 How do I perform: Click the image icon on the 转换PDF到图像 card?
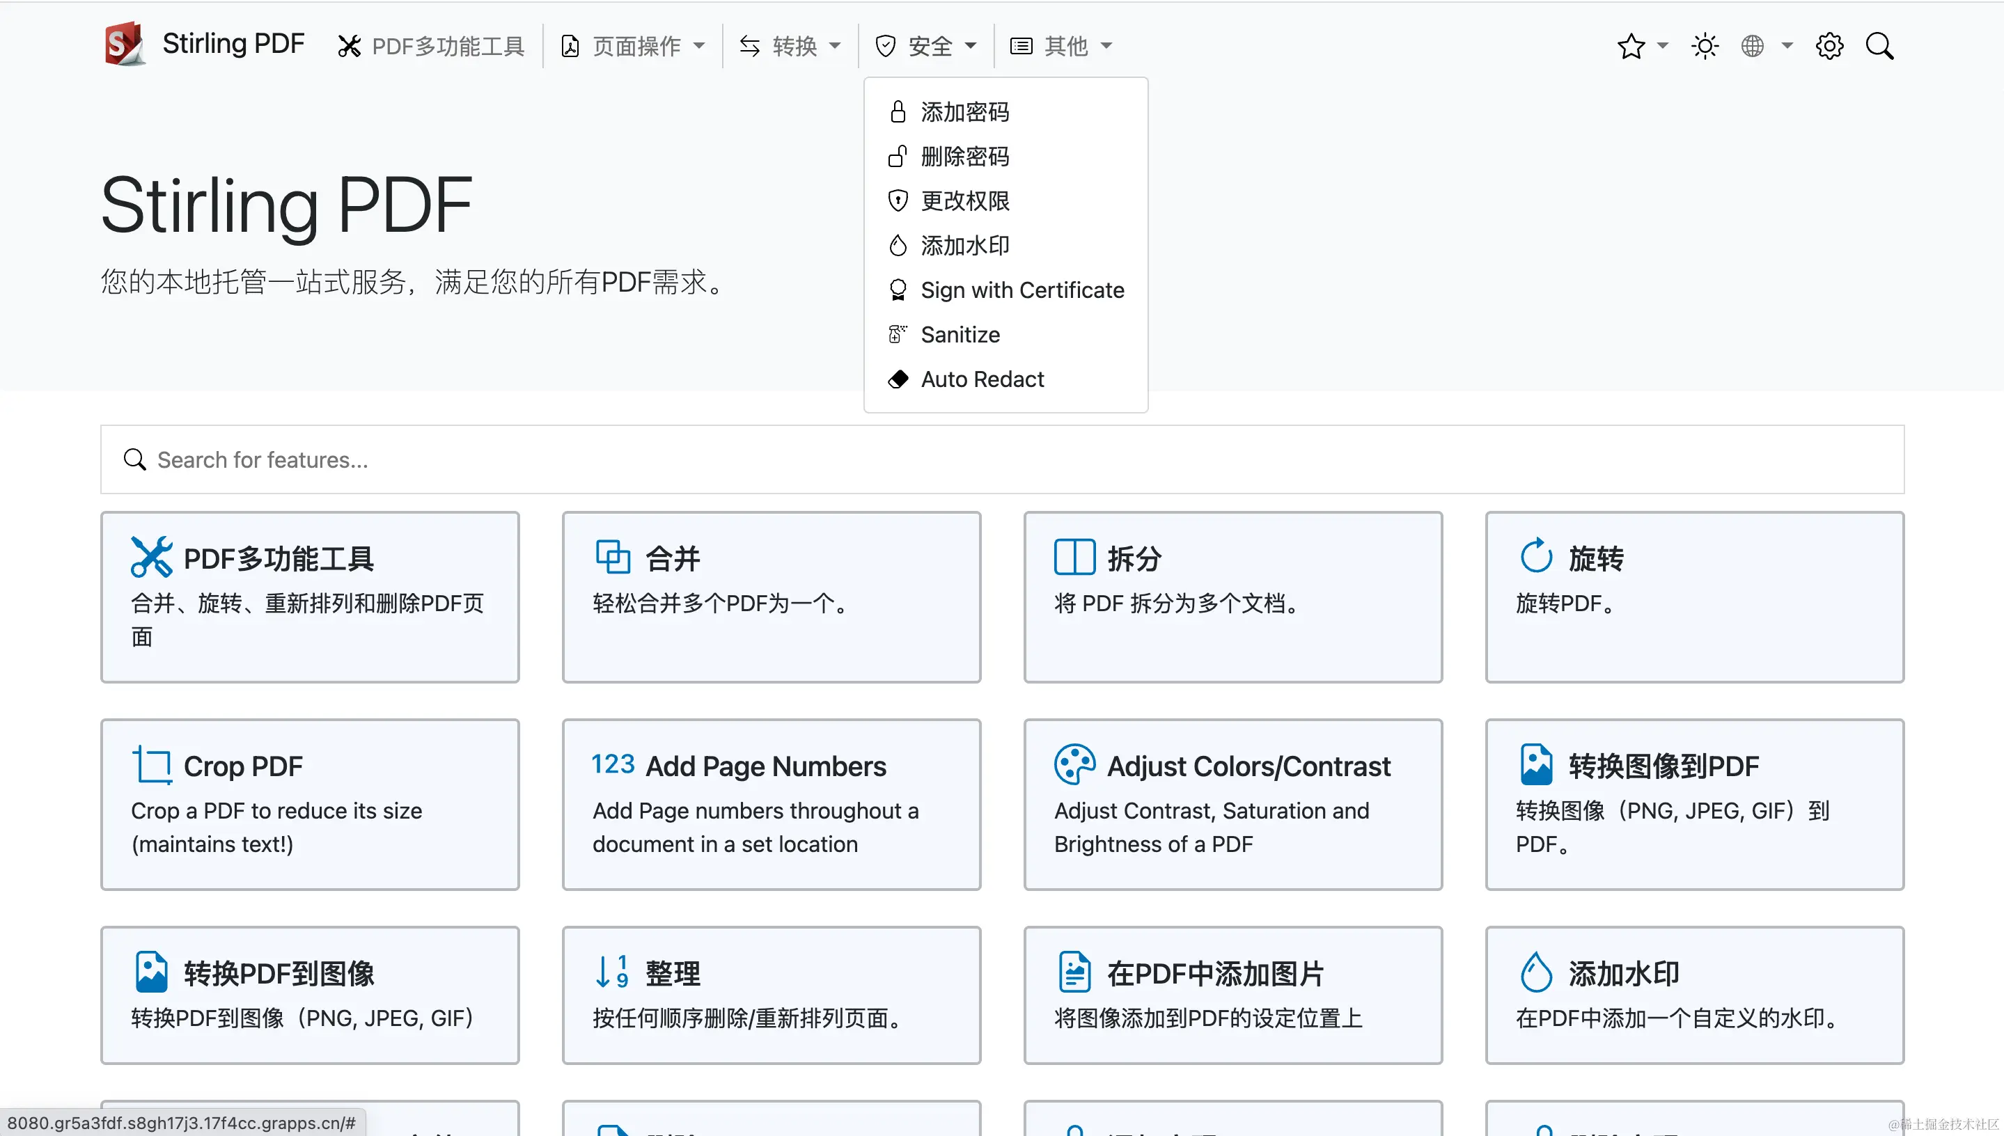click(151, 972)
